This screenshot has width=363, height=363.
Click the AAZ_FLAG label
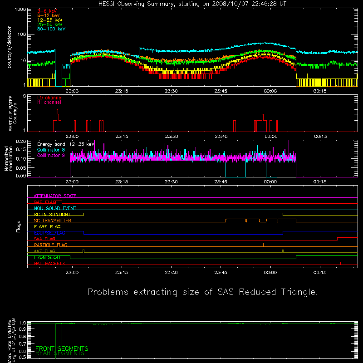(x=44, y=251)
